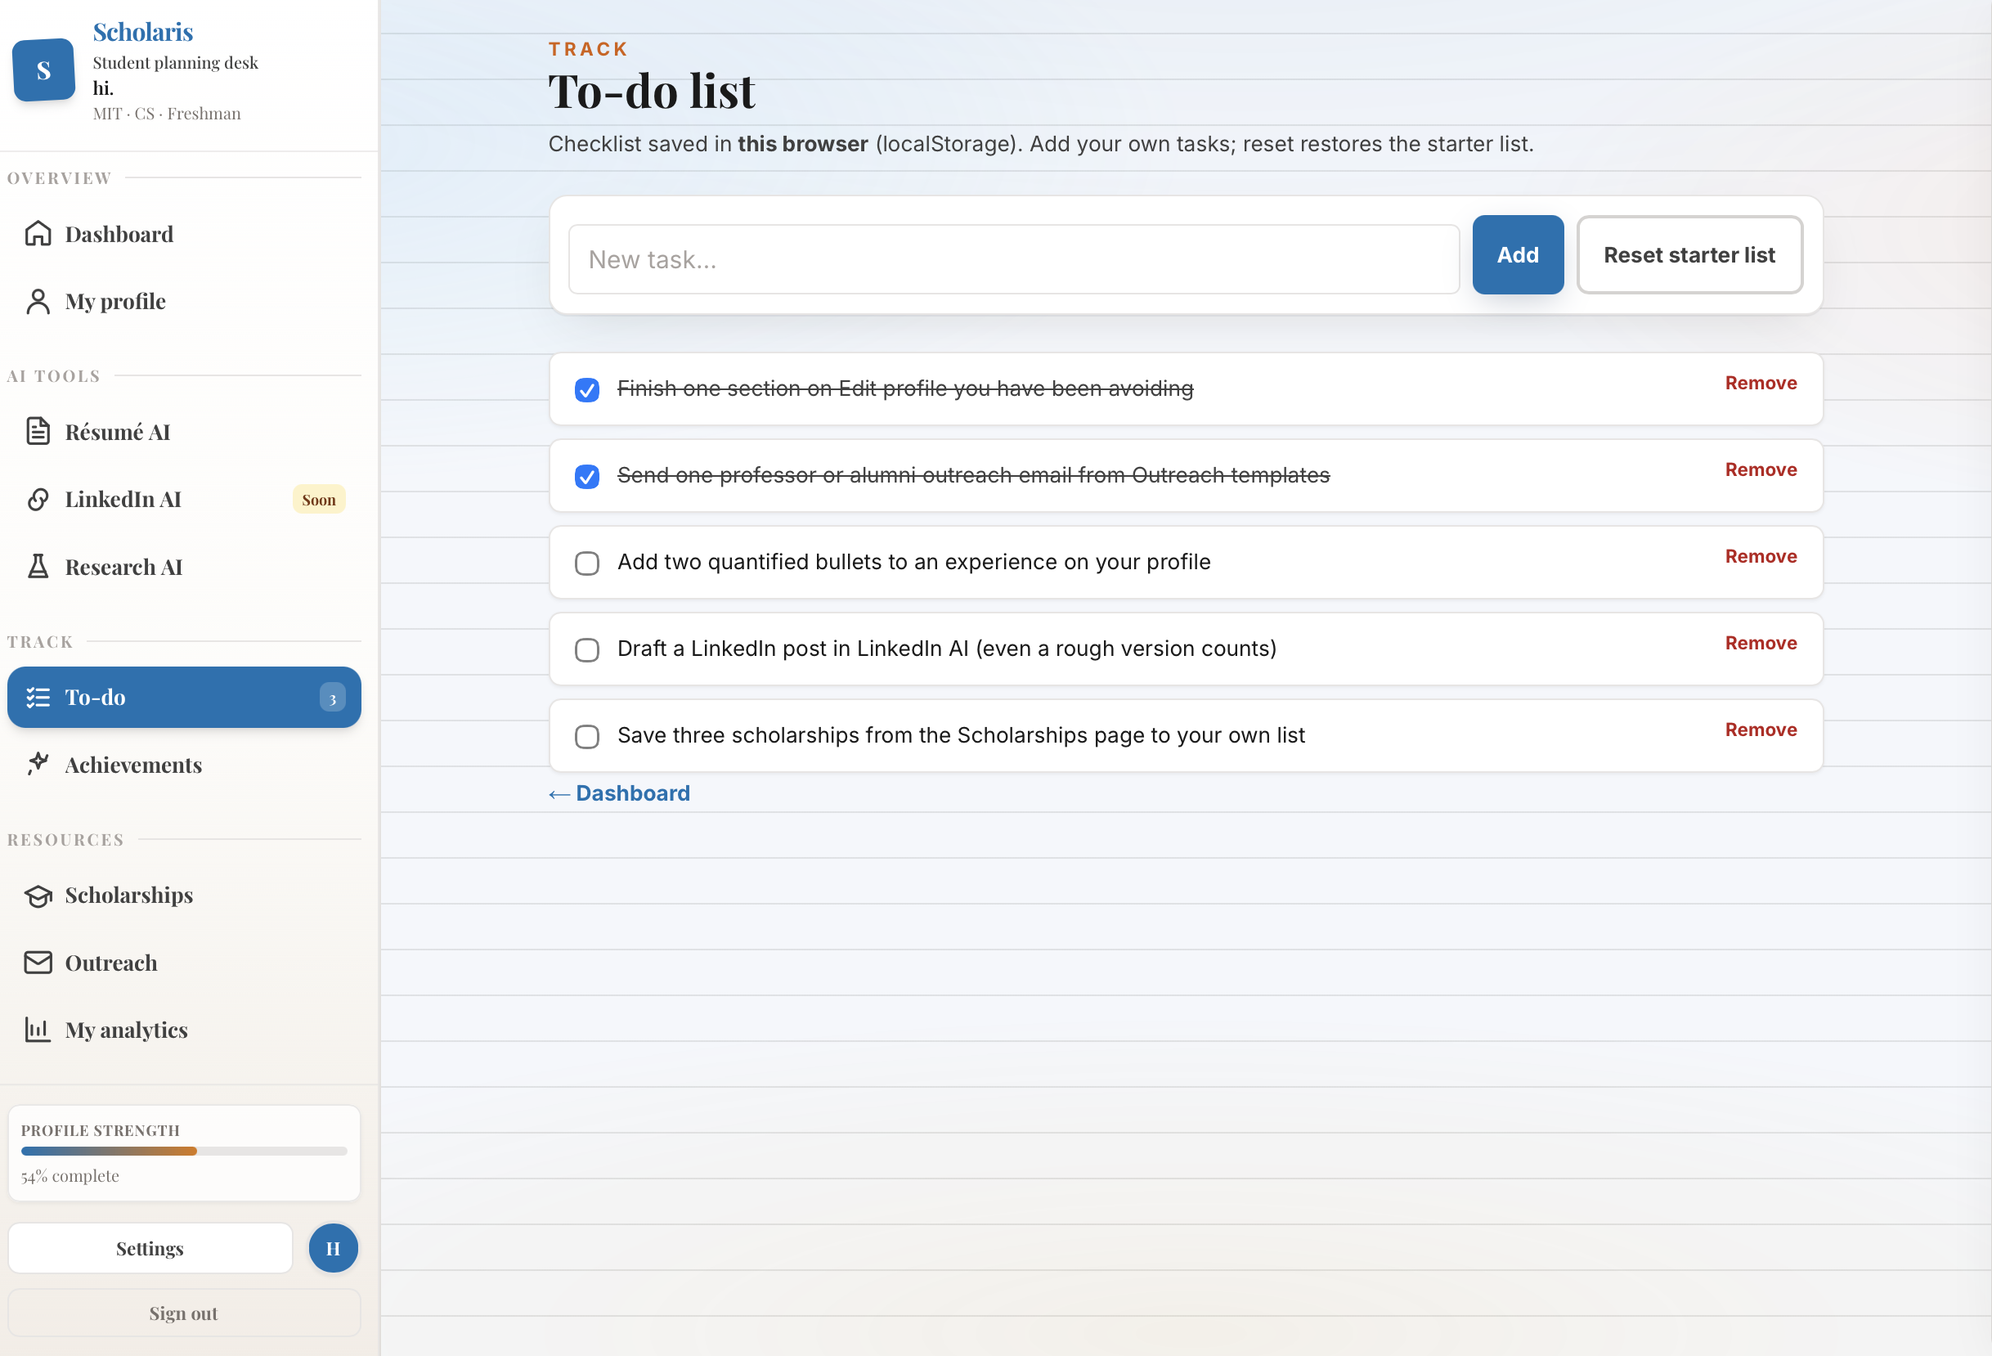Image resolution: width=1992 pixels, height=1356 pixels.
Task: Open the To-do sidebar item
Action: (x=183, y=697)
